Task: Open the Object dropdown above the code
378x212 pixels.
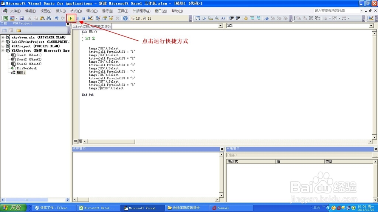Action: click(220, 26)
